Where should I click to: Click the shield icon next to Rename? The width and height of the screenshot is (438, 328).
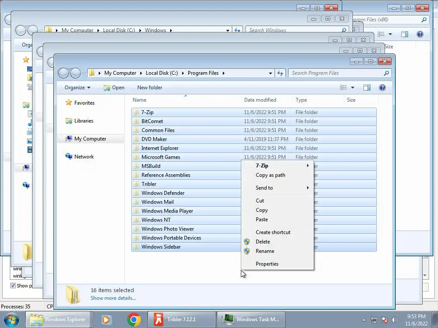click(247, 251)
